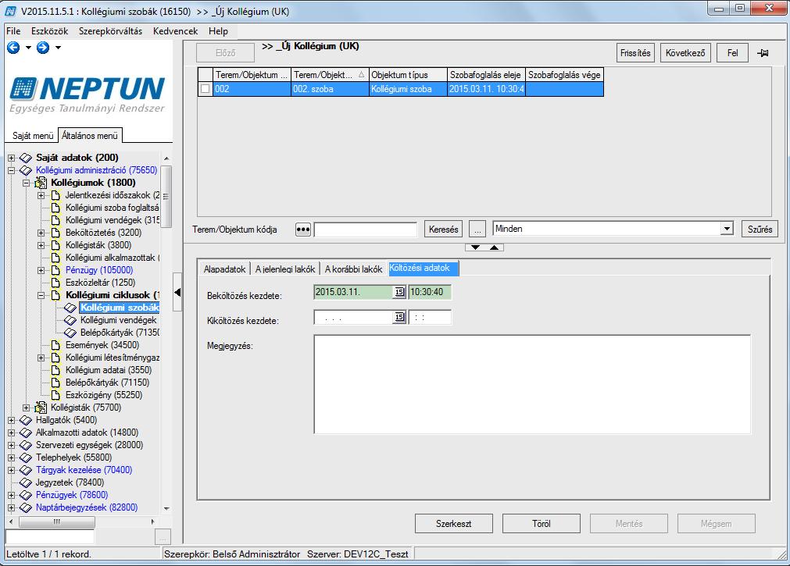Click the Frissítés button
Image resolution: width=790 pixels, height=566 pixels.
point(635,53)
